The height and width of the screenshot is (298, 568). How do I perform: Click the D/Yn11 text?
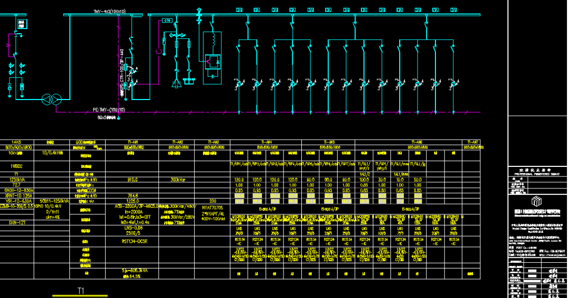pos(53,212)
